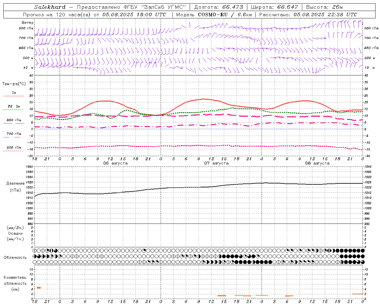Click the "Широта: 66.647" latitude value
Screen dimensions: 380x304
274,7
